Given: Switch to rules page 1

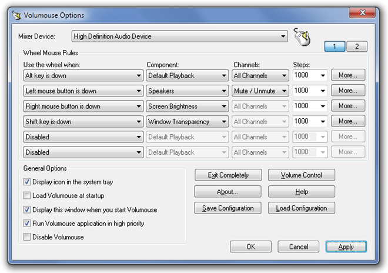Looking at the screenshot, I should pyautogui.click(x=335, y=46).
